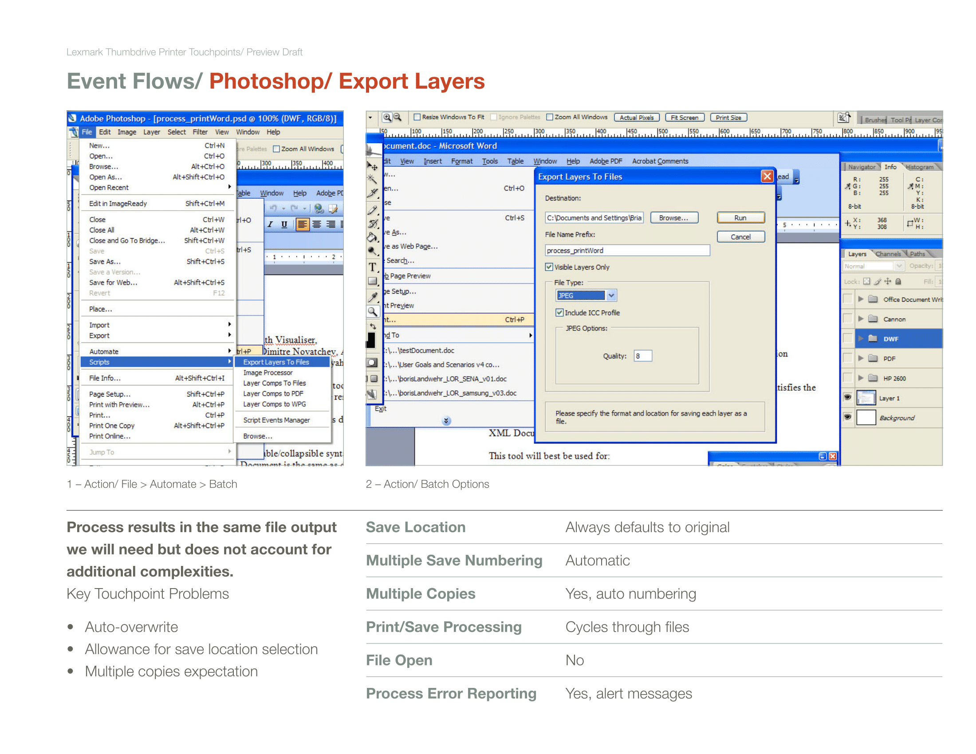Image resolution: width=976 pixels, height=754 pixels.
Task: Expand the PDF layer group triangle
Action: 861,358
